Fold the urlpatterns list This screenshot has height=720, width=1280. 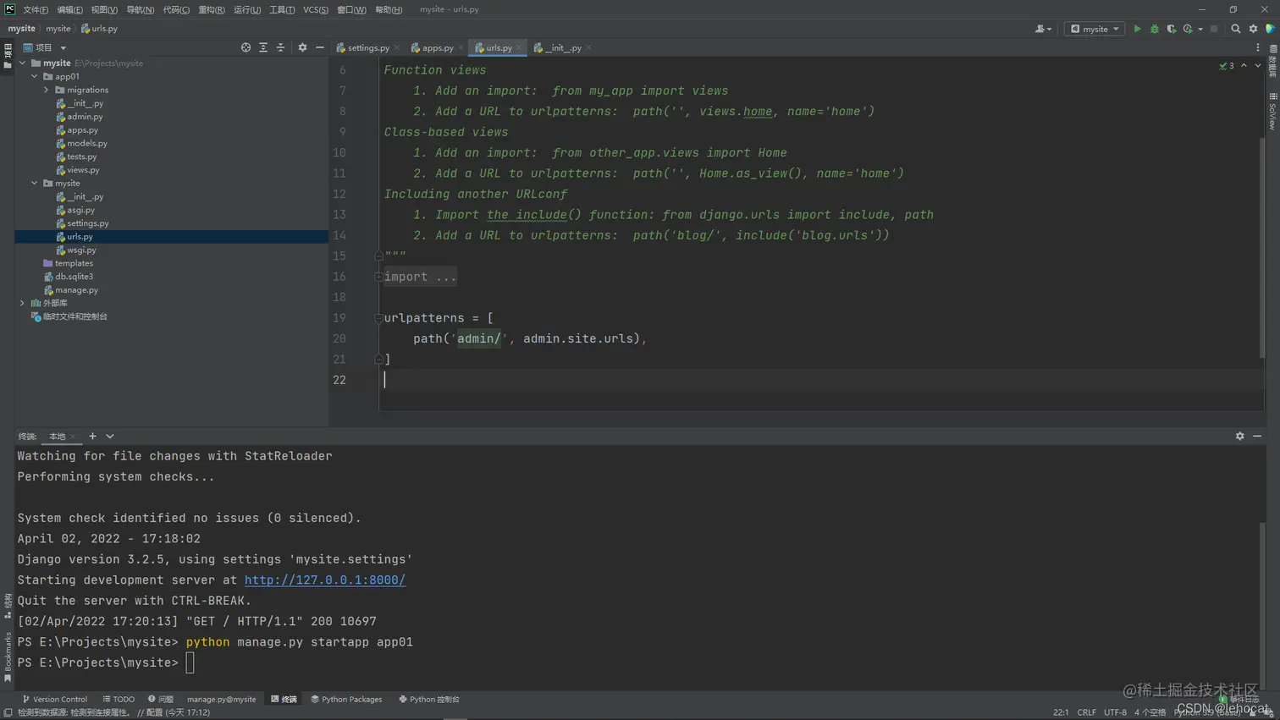(x=378, y=318)
